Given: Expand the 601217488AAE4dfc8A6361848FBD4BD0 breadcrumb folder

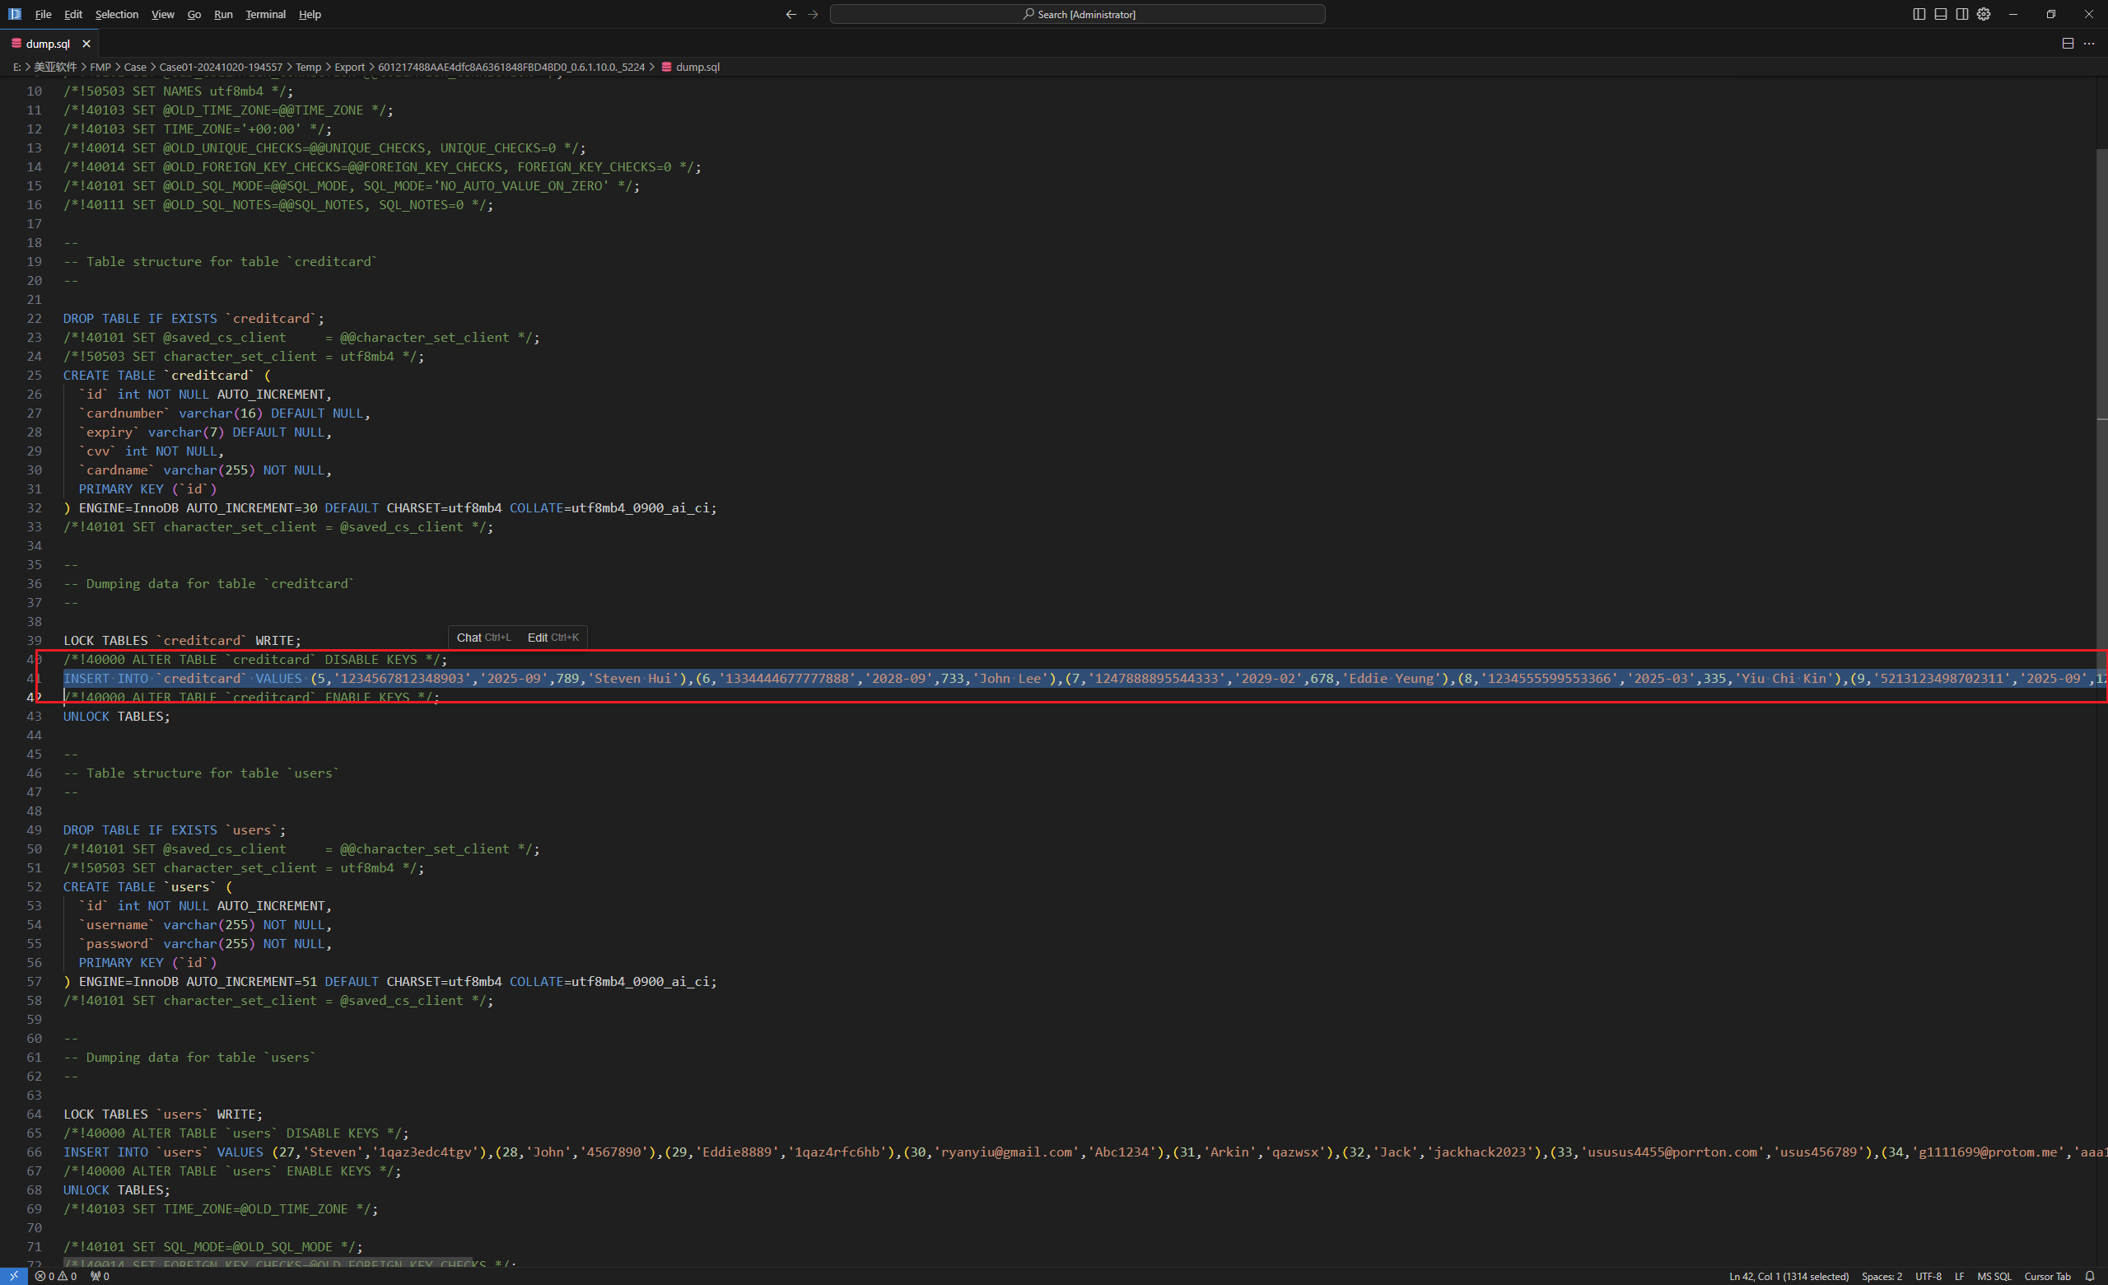Looking at the screenshot, I should tap(511, 67).
